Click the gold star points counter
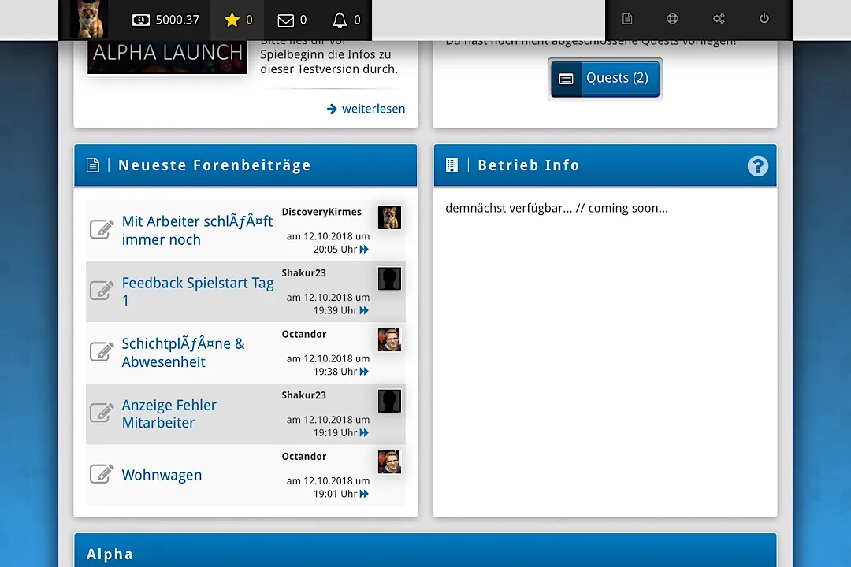Viewport: 851px width, 567px height. pyautogui.click(x=238, y=20)
